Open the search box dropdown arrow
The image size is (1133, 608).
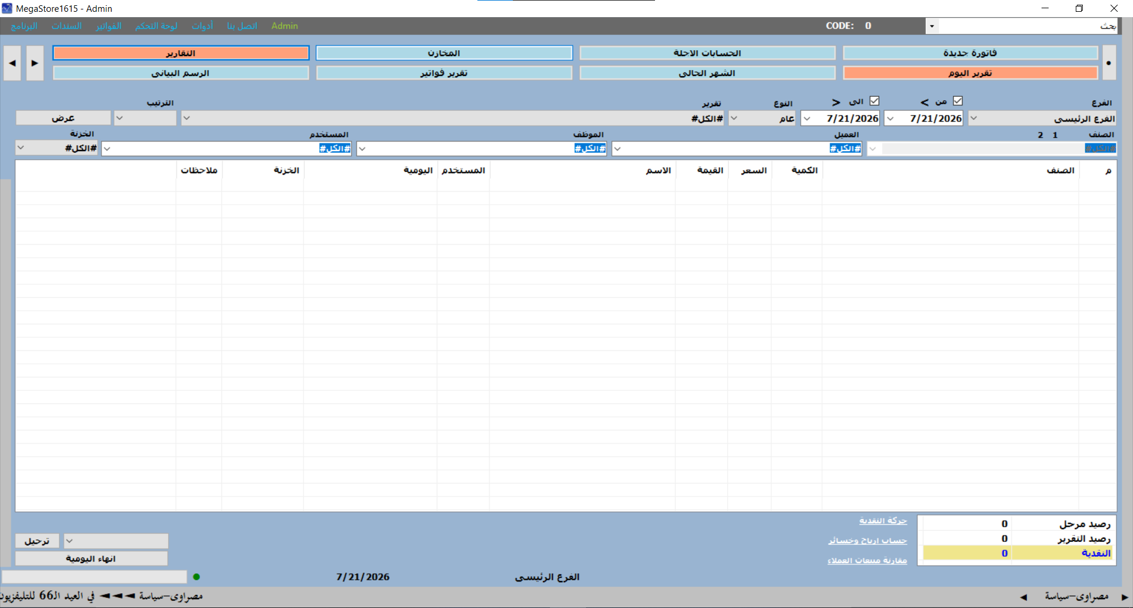[932, 26]
